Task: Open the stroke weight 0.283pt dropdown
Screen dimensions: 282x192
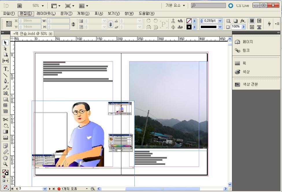Action: [220, 21]
